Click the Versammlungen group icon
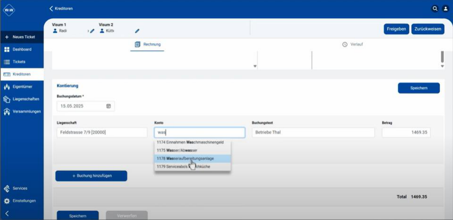The width and height of the screenshot is (453, 220). tap(7, 112)
